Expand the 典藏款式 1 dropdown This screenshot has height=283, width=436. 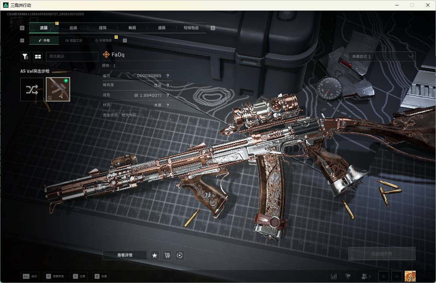pyautogui.click(x=382, y=56)
